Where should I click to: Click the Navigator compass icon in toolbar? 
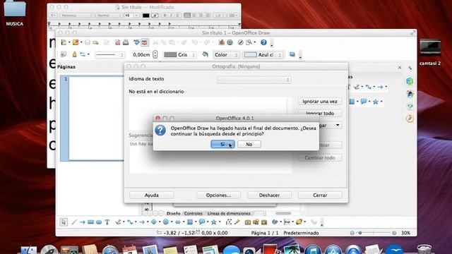(x=240, y=42)
